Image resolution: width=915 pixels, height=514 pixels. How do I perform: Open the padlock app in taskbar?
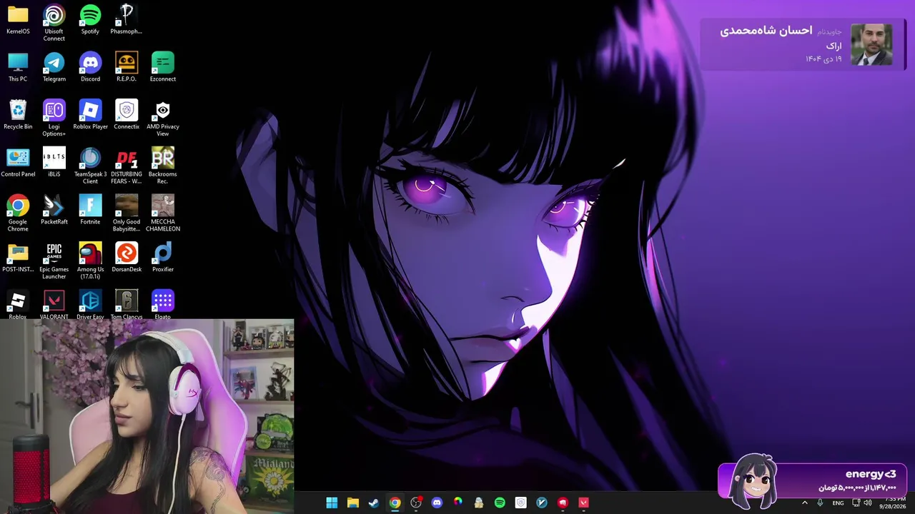click(478, 503)
